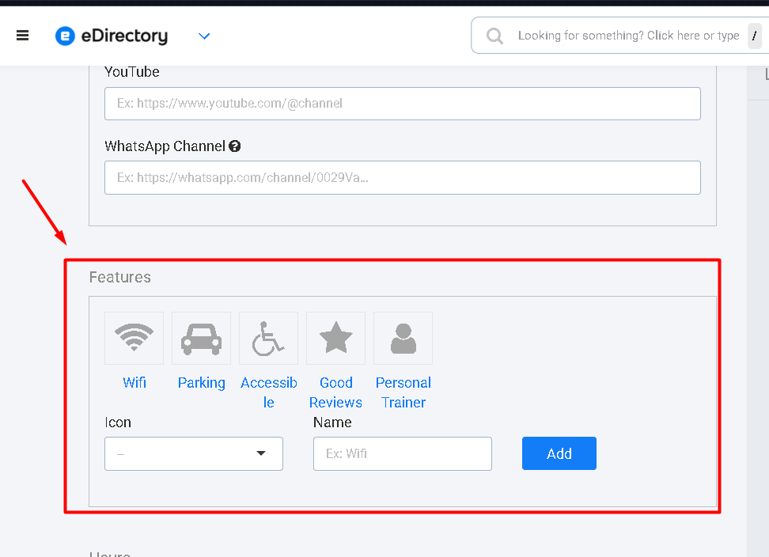Click the feature Name input field

[x=403, y=453]
